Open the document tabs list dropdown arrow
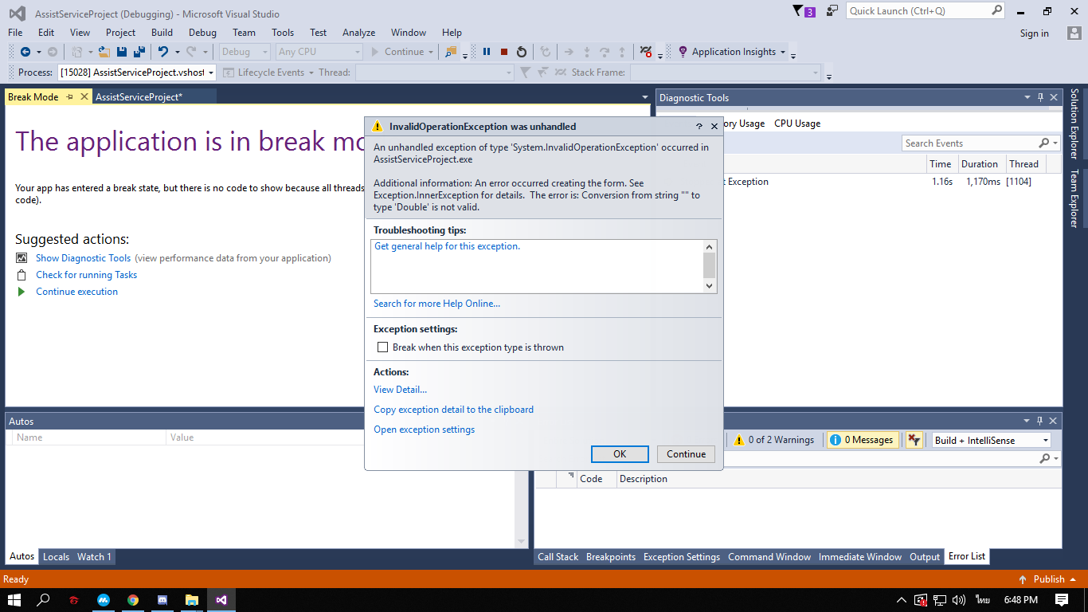Image resolution: width=1088 pixels, height=612 pixels. click(645, 97)
